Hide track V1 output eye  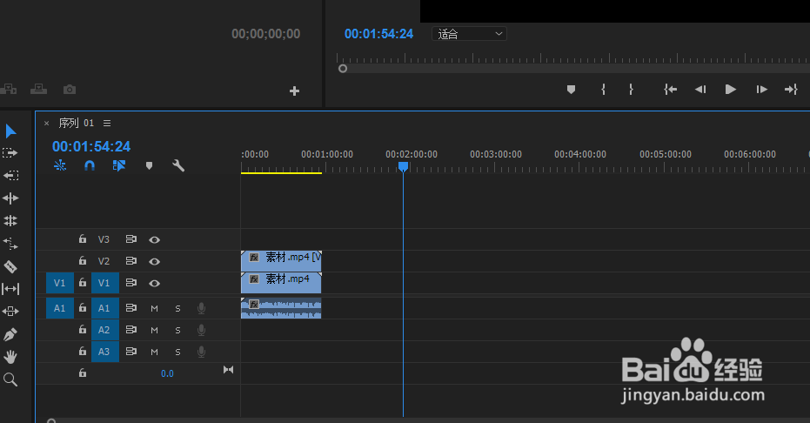(x=154, y=283)
